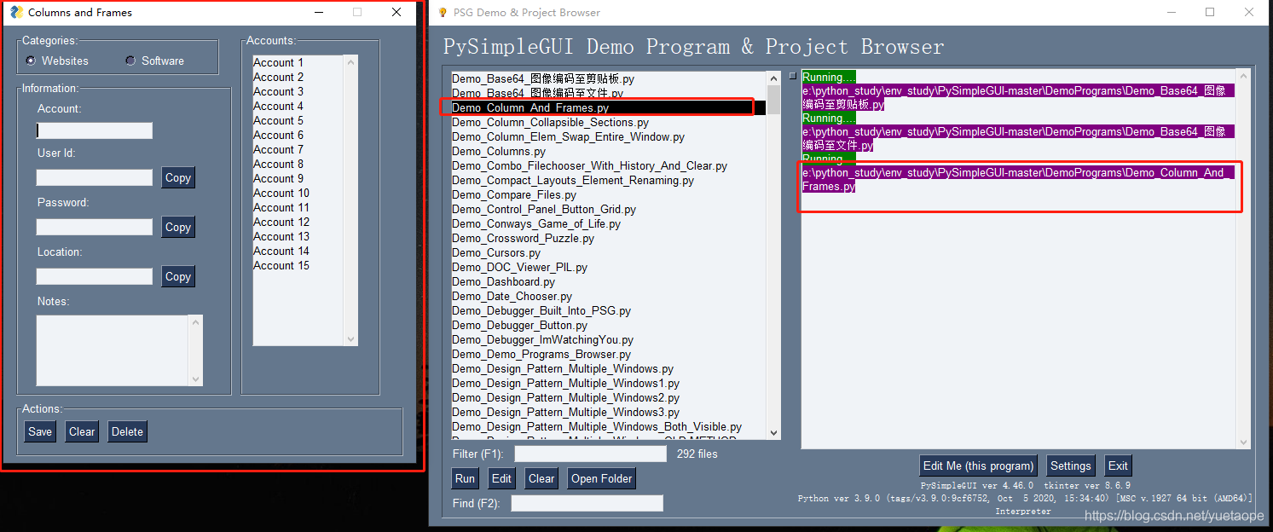The width and height of the screenshot is (1273, 532).
Task: Click the Exit button
Action: (1118, 465)
